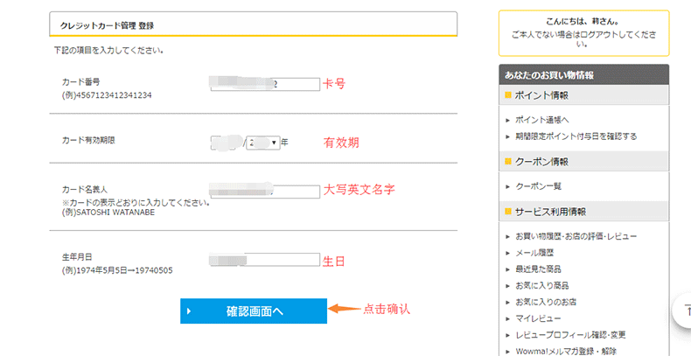Open the expiry year dropdown before 年
Screen dimensions: 691x356
point(262,142)
